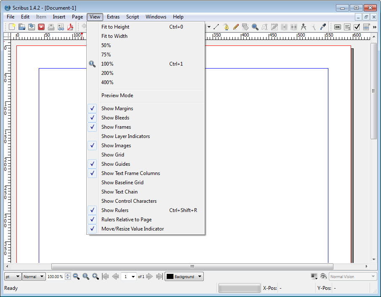
Task: Go to last page arrow
Action: (159, 276)
